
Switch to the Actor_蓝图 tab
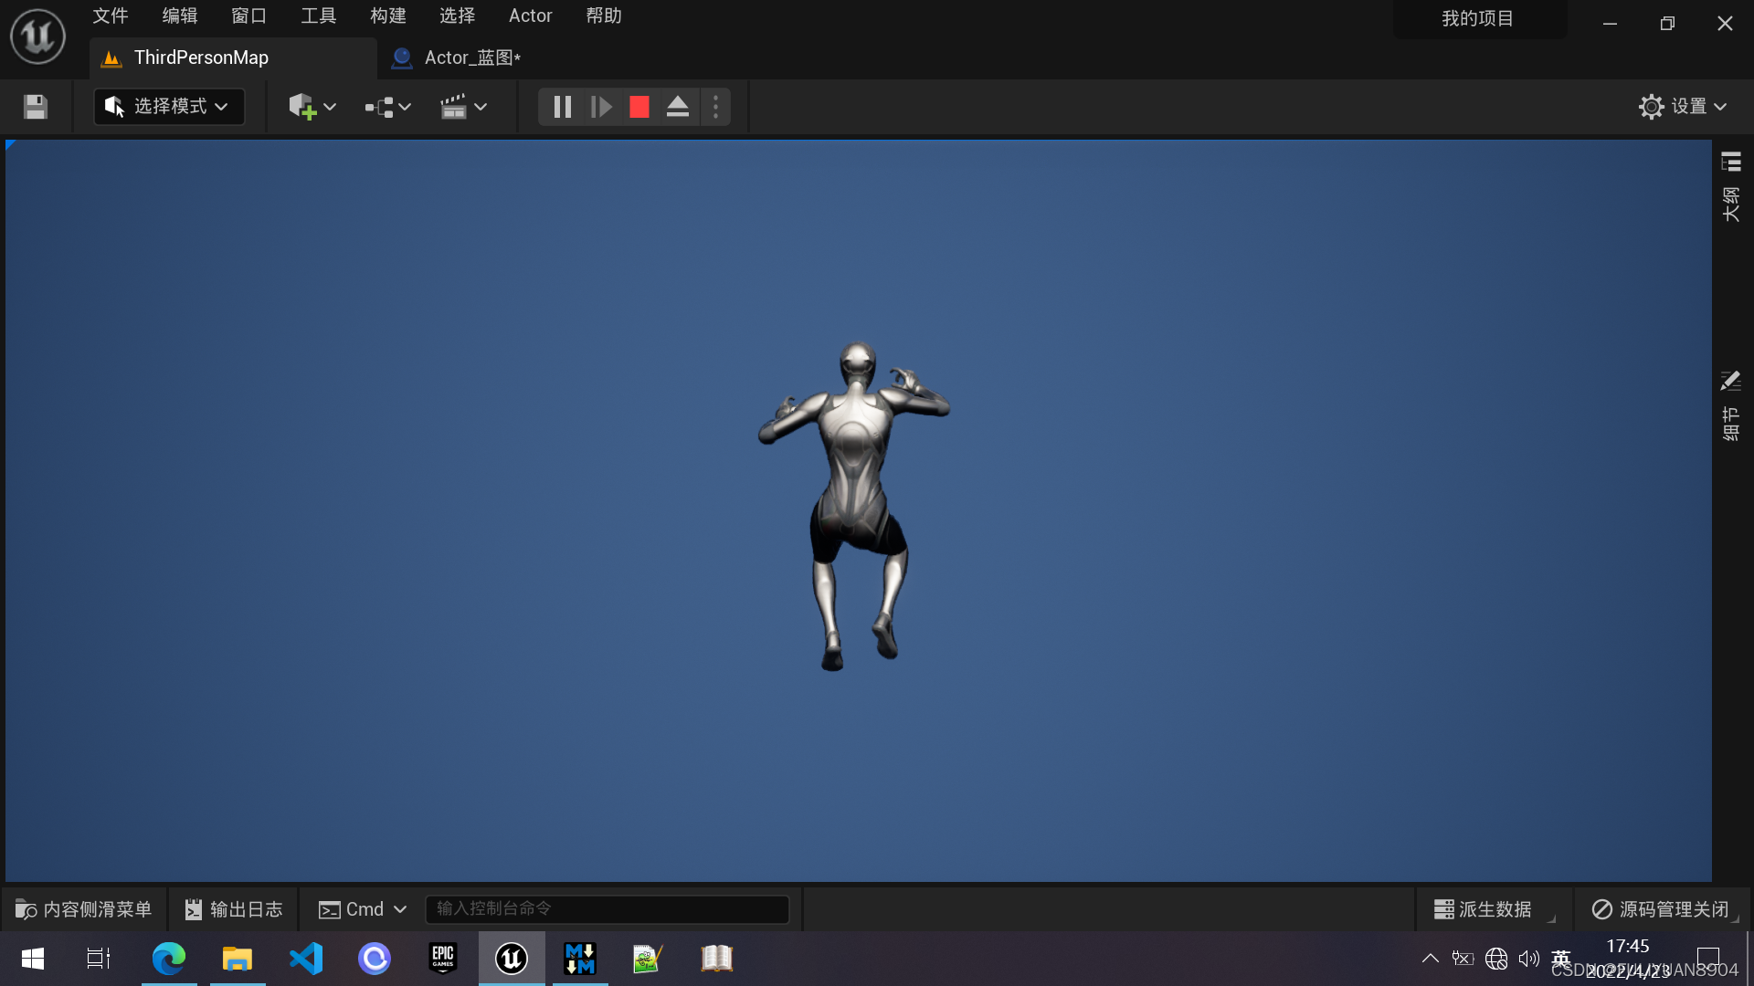point(457,58)
